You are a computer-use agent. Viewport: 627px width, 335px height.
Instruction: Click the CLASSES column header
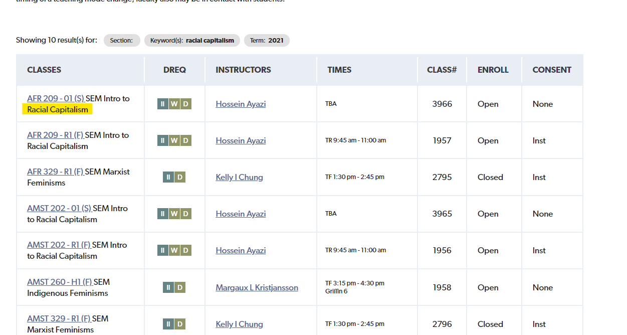pyautogui.click(x=44, y=70)
